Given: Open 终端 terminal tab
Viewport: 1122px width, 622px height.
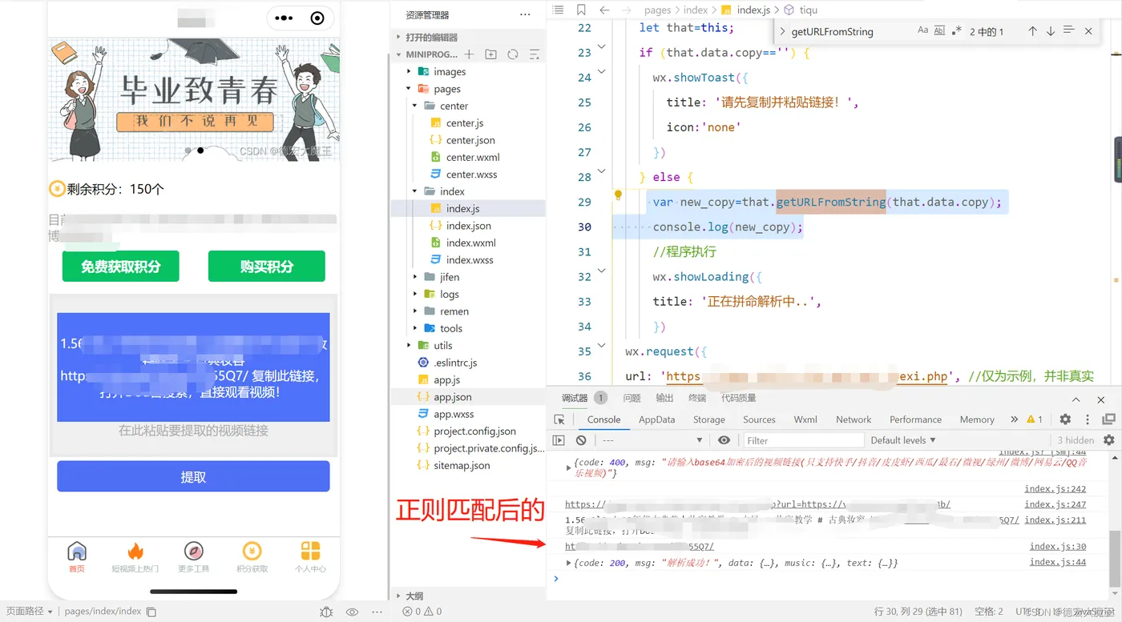Looking at the screenshot, I should (x=697, y=398).
